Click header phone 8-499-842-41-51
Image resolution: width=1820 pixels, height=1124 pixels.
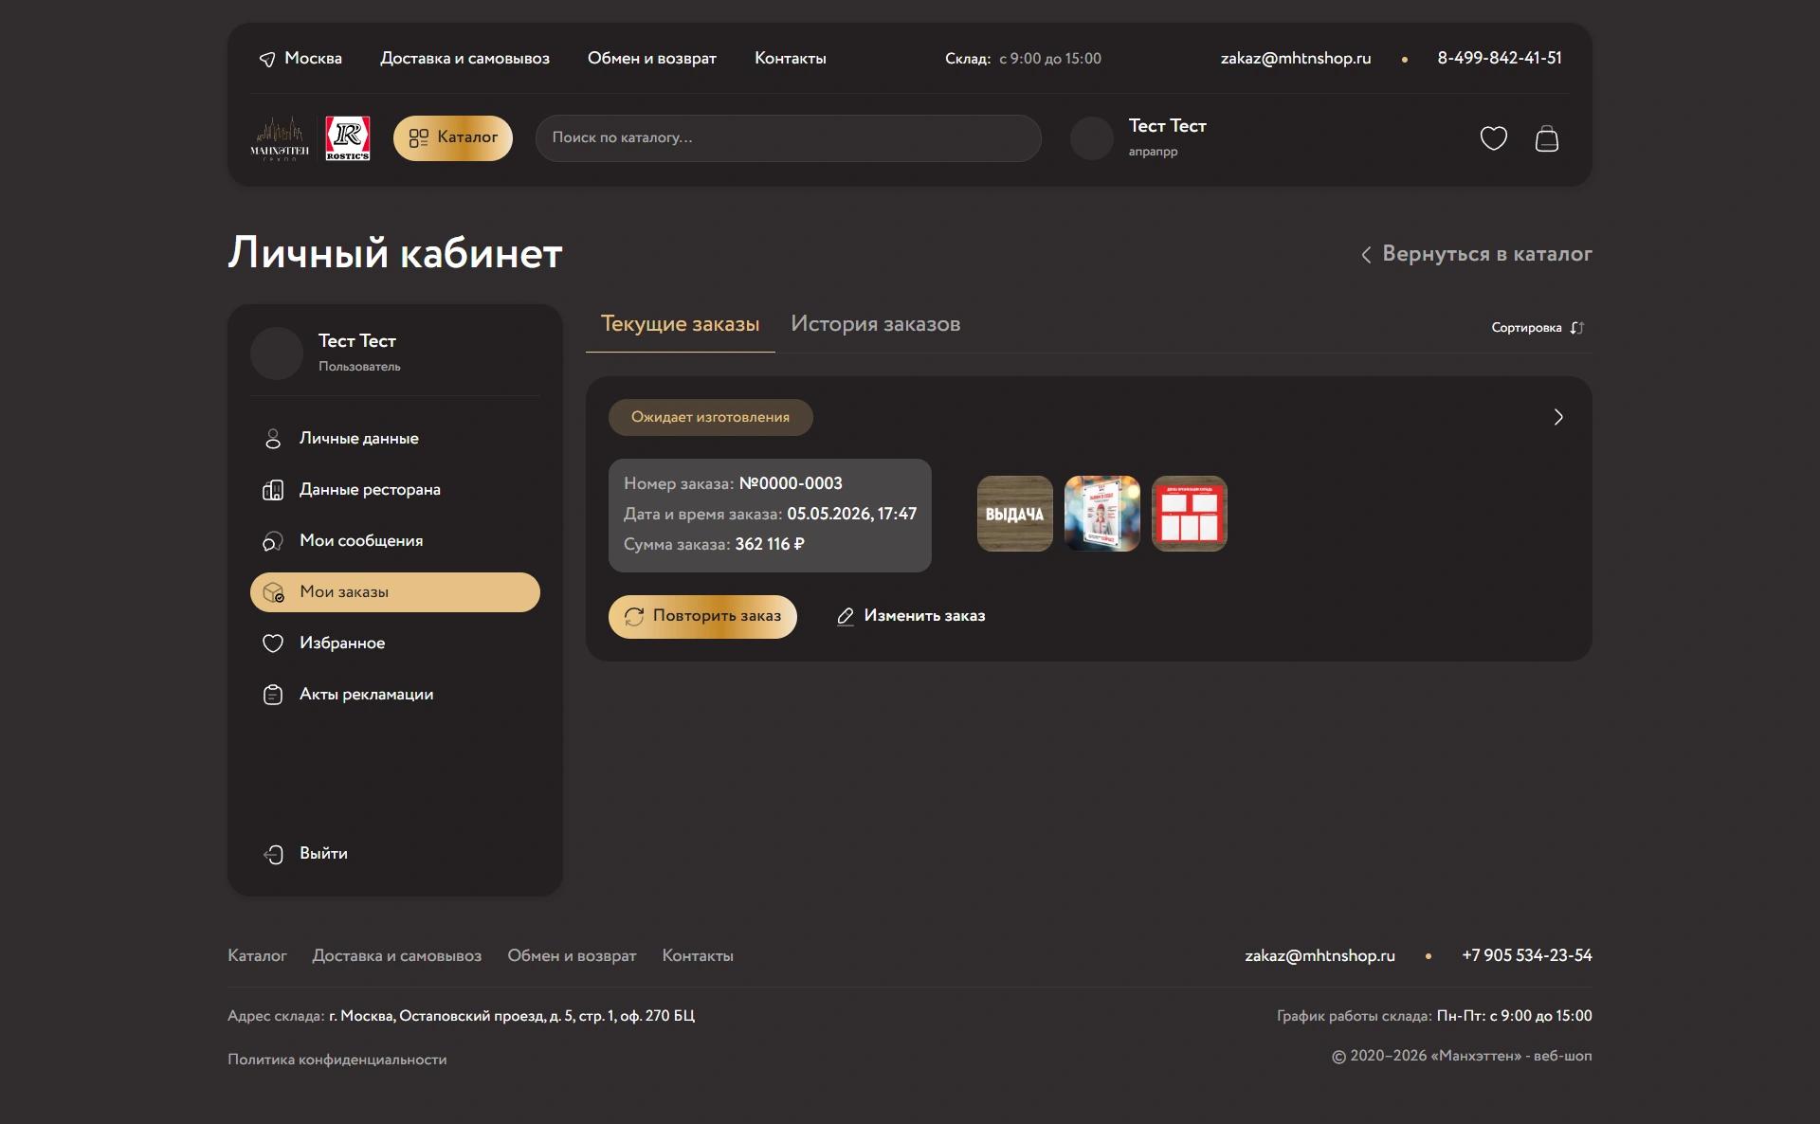1500,58
